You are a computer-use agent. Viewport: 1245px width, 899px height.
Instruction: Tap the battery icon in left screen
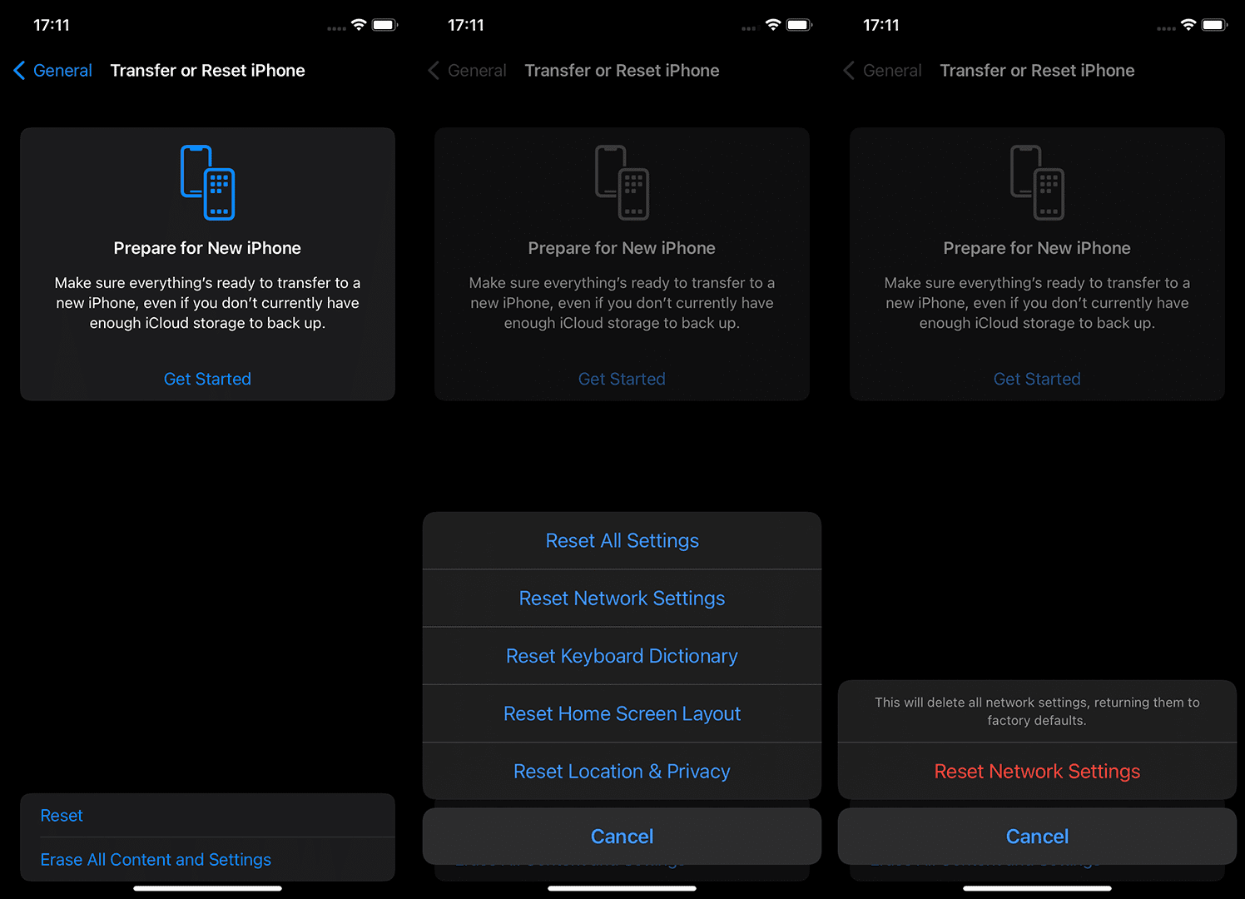384,25
